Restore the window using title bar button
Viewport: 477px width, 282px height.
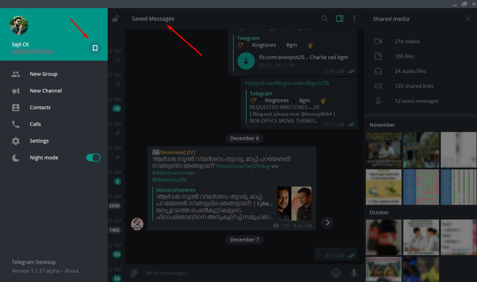[464, 4]
